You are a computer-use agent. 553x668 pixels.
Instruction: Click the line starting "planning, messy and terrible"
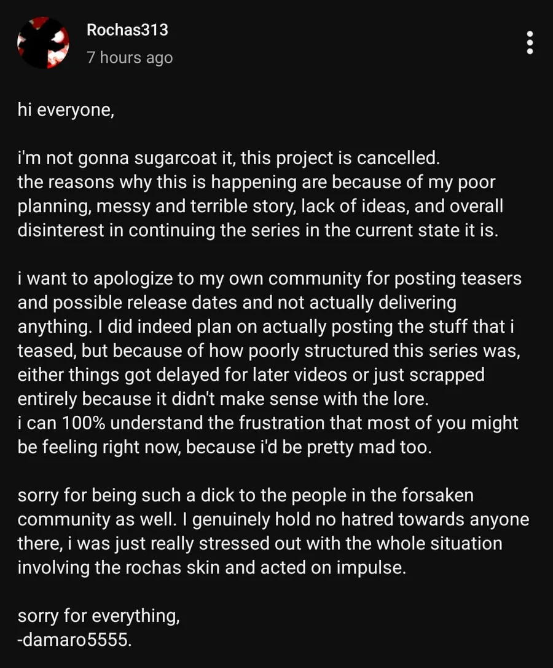tap(260, 207)
